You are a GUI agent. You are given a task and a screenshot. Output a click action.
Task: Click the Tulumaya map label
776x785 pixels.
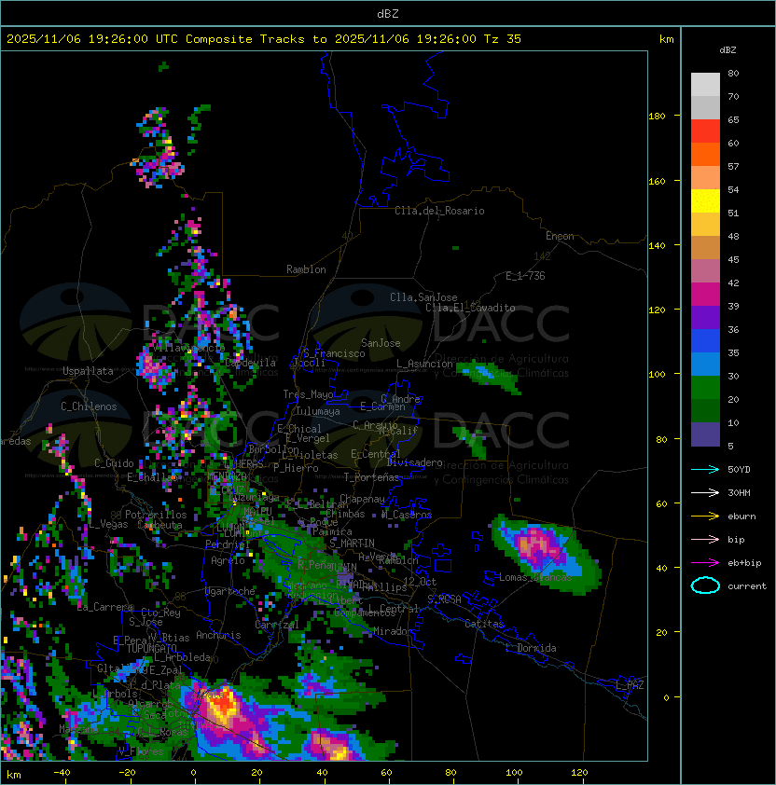point(318,411)
